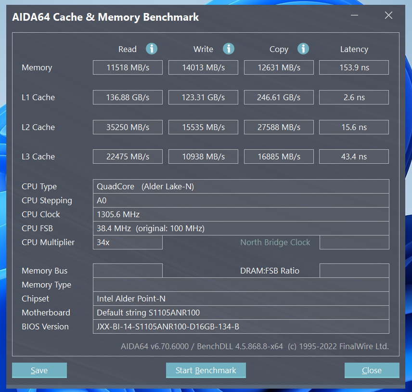
Task: Select Memory copy value 12631 MB/s
Action: tap(279, 67)
